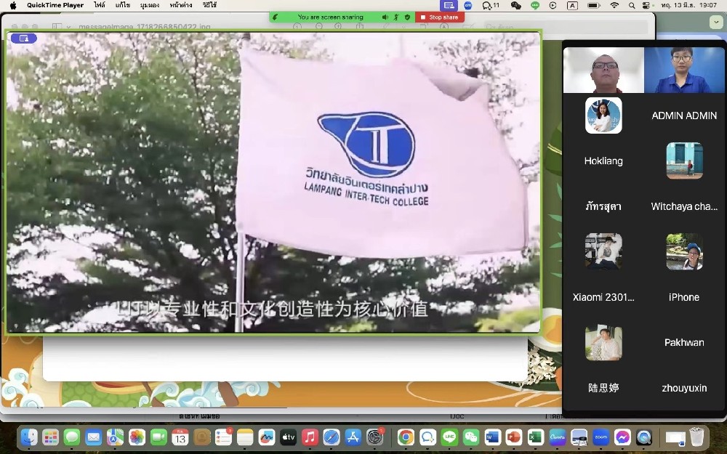Screen dimensions: 727x454
Task: Toggle microphone mute in the sharing bar
Action: pos(396,17)
